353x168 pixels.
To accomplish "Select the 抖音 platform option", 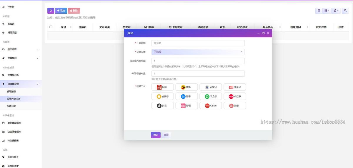I will 162,105.
